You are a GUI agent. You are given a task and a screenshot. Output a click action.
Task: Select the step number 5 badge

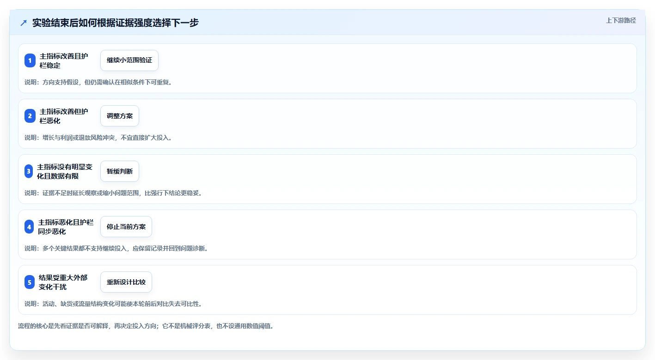[x=30, y=282]
